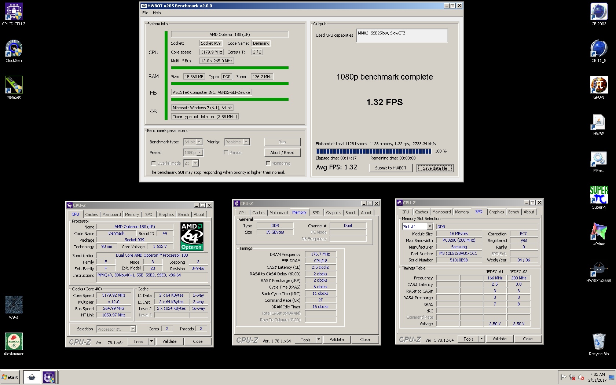Open the W9-s desktop icon
Viewport: 616px width, 385px height.
(x=14, y=307)
